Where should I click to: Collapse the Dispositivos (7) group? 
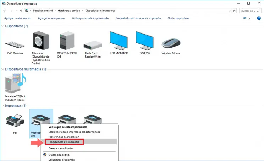coord(3,26)
